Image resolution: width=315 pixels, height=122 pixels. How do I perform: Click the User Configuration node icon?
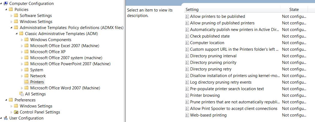point(6,118)
